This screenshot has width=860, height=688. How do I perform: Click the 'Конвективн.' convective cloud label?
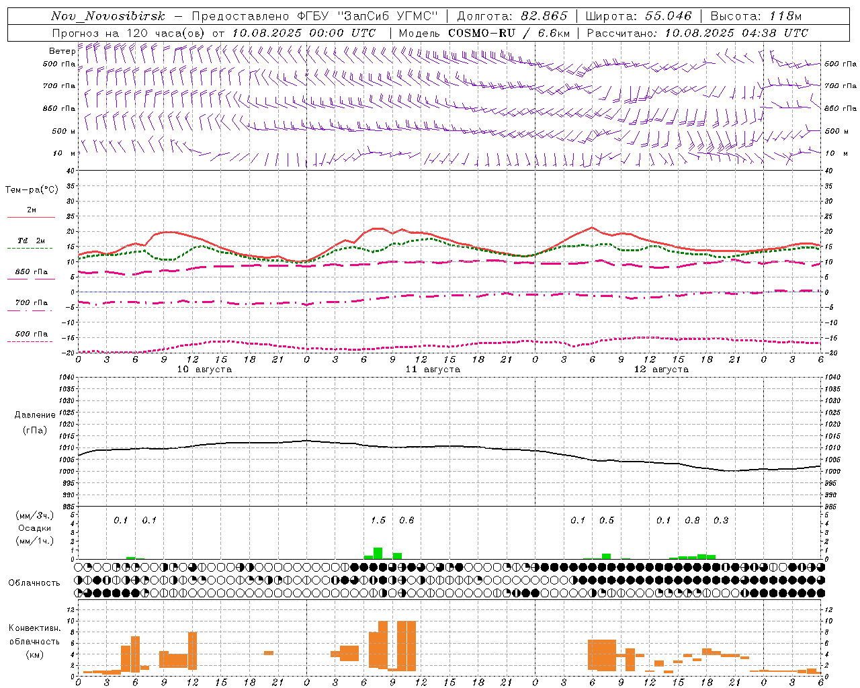(x=35, y=628)
